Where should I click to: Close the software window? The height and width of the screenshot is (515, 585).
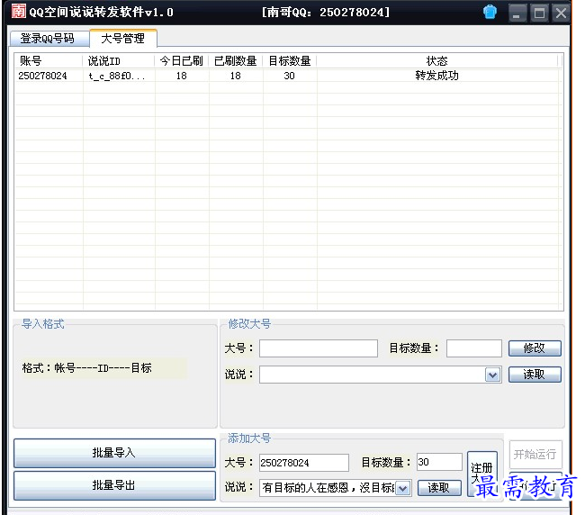click(561, 14)
